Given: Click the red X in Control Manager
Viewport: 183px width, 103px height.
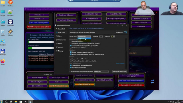Looking at the screenshot, I should (156, 13).
